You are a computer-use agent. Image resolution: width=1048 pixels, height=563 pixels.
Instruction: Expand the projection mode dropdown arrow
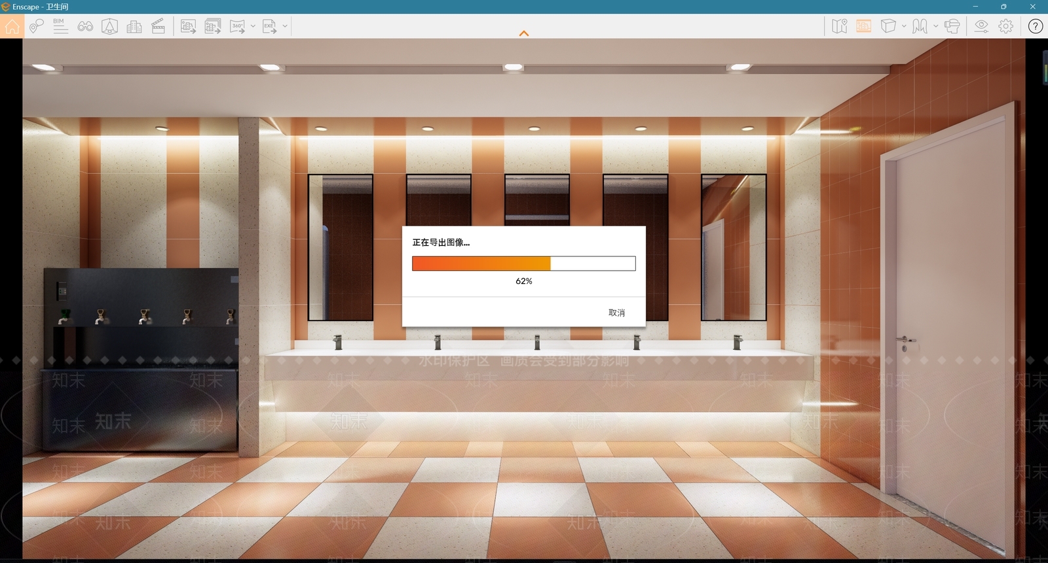click(x=904, y=26)
